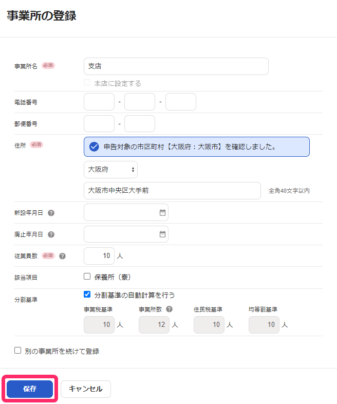Click the address field 大阪市中央区大手前
The width and height of the screenshot is (337, 404).
[x=172, y=191]
